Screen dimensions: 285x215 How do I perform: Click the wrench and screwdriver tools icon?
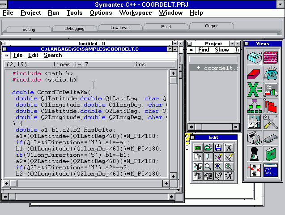[270, 121]
